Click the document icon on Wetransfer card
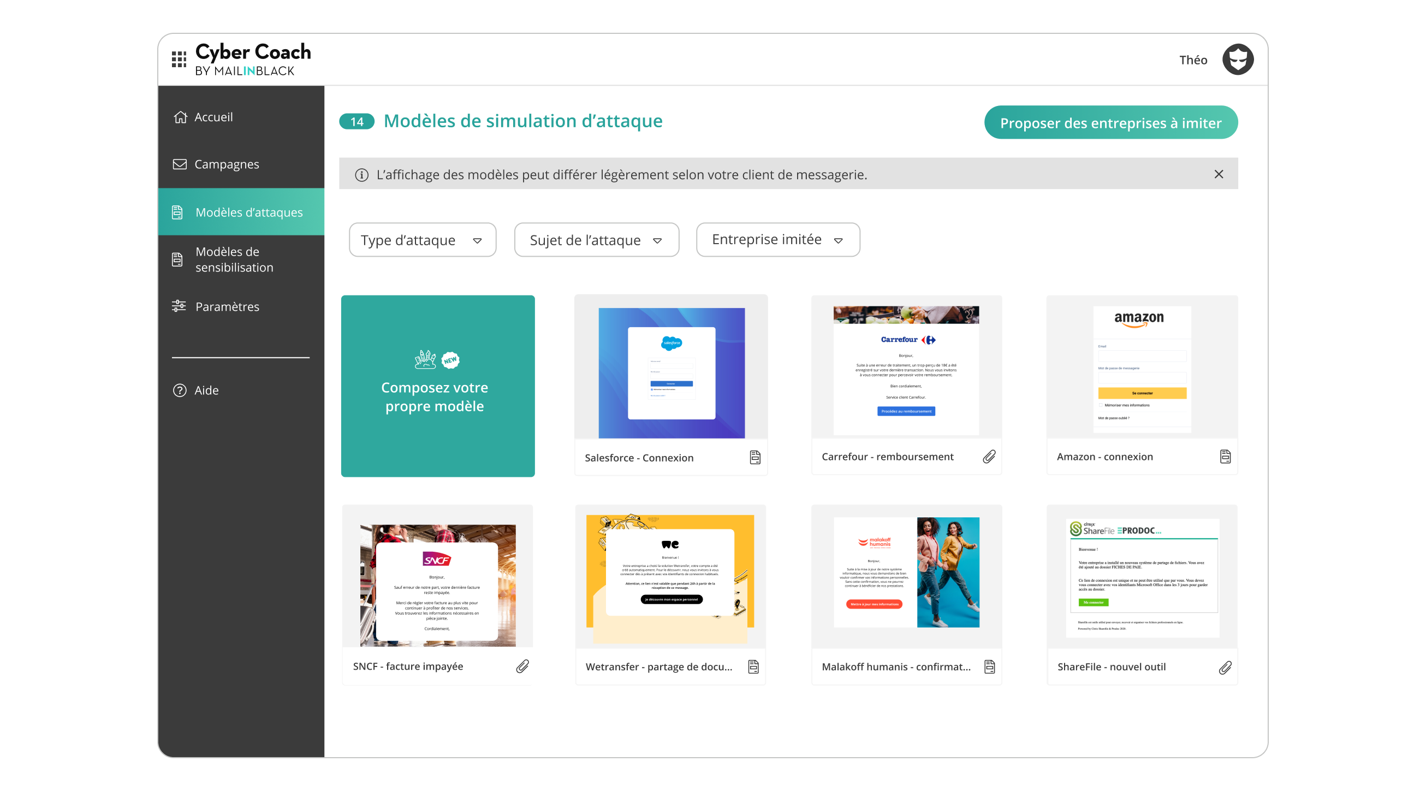 753,666
